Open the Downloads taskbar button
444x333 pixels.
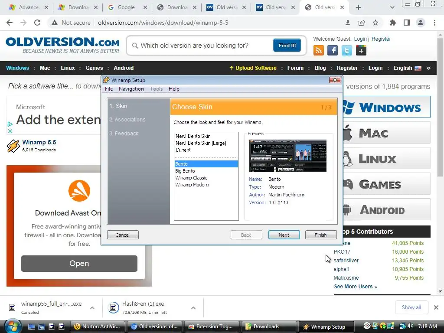tap(269, 326)
